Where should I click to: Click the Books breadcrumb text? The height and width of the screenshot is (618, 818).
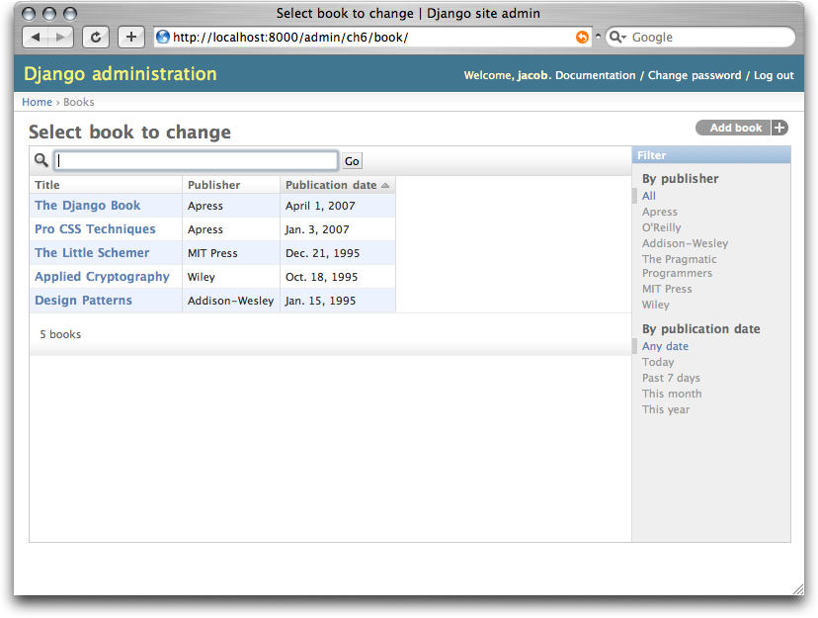tap(79, 102)
